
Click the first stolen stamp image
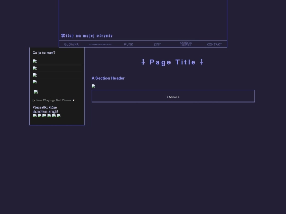34,116
